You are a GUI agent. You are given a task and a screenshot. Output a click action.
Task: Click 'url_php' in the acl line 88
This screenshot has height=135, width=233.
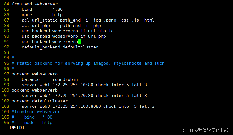click(41, 26)
